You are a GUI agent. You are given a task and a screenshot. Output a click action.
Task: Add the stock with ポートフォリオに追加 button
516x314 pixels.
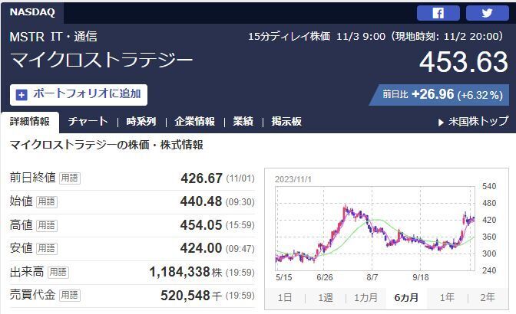(x=78, y=95)
